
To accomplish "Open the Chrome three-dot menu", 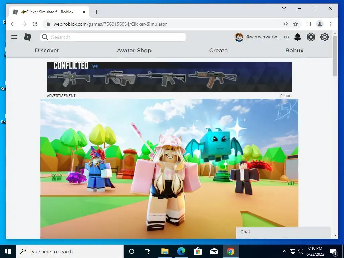I will 331,24.
